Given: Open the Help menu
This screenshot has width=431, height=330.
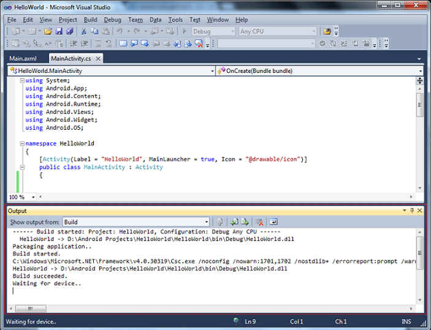Looking at the screenshot, I should point(242,20).
